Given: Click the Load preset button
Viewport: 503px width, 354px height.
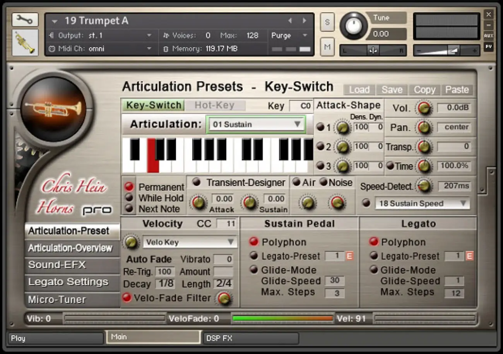Looking at the screenshot, I should tap(359, 90).
